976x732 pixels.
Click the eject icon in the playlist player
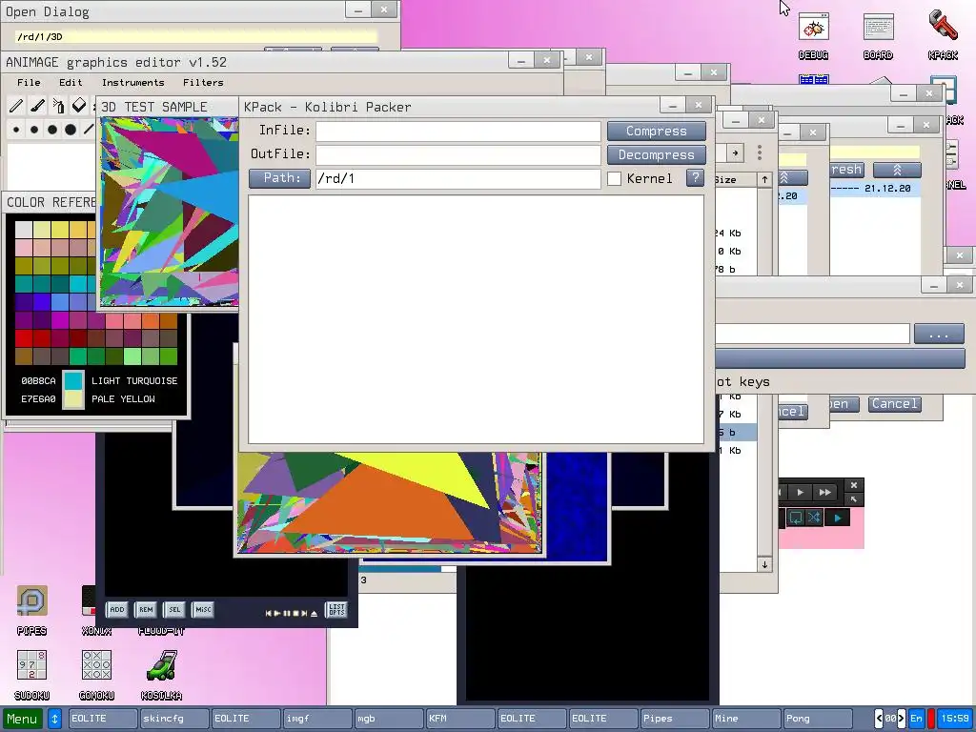coord(314,613)
